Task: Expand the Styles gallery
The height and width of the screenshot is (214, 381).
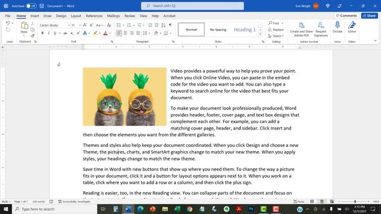Action: tap(261, 34)
